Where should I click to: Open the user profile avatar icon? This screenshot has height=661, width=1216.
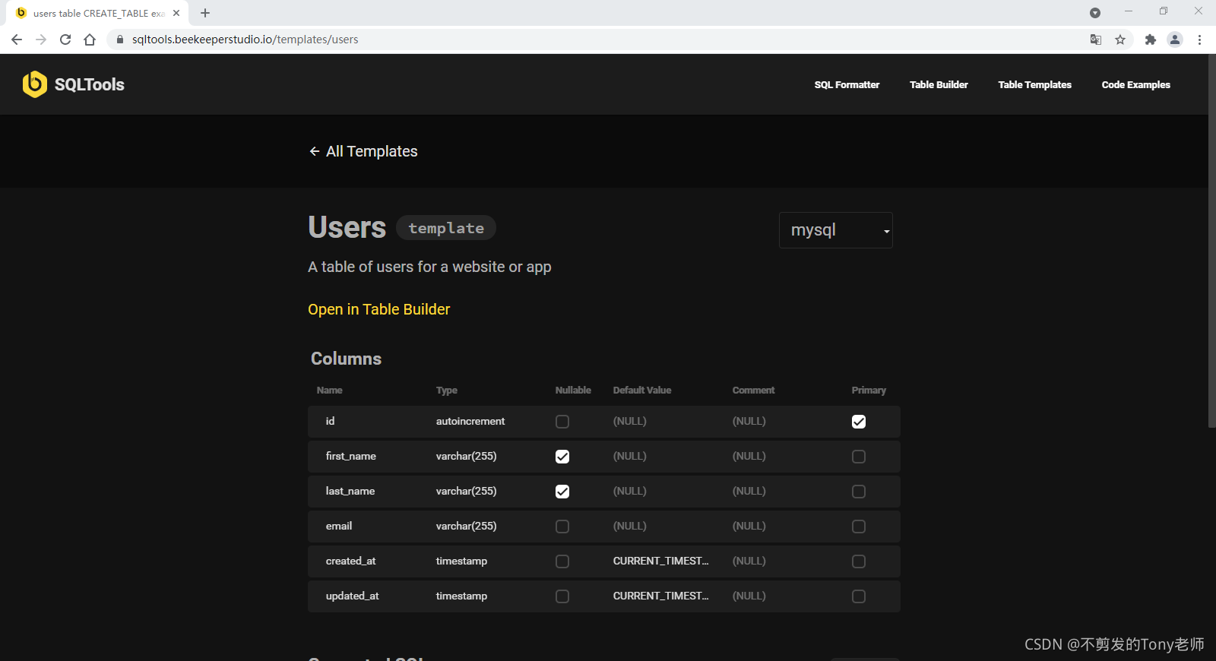tap(1175, 40)
